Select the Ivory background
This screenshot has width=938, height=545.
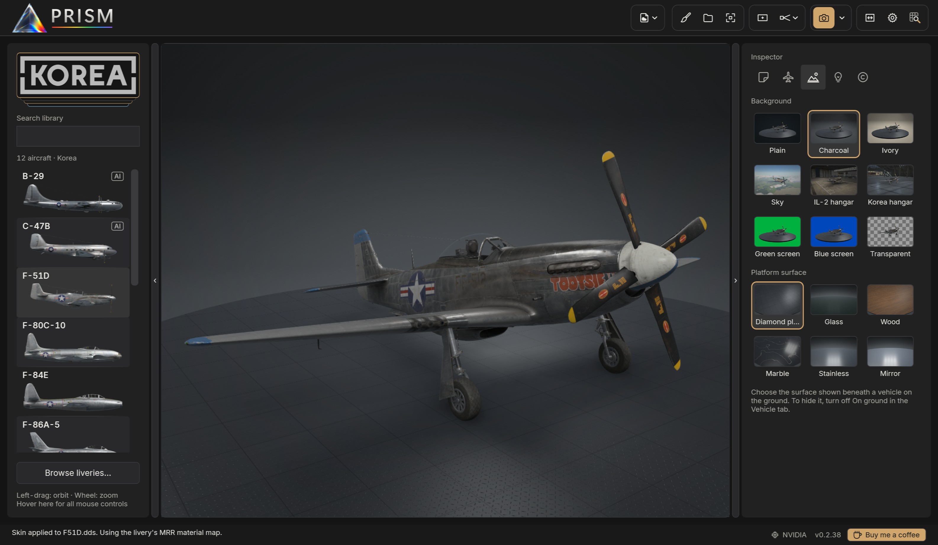point(890,134)
